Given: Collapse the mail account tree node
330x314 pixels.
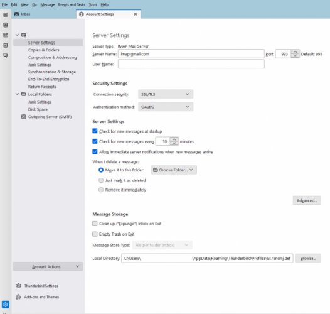Looking at the screenshot, I should (18, 35).
